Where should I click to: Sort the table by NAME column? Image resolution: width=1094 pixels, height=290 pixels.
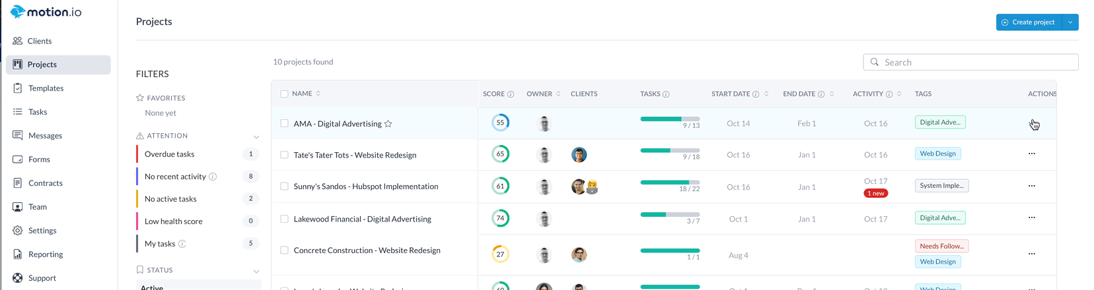[318, 94]
